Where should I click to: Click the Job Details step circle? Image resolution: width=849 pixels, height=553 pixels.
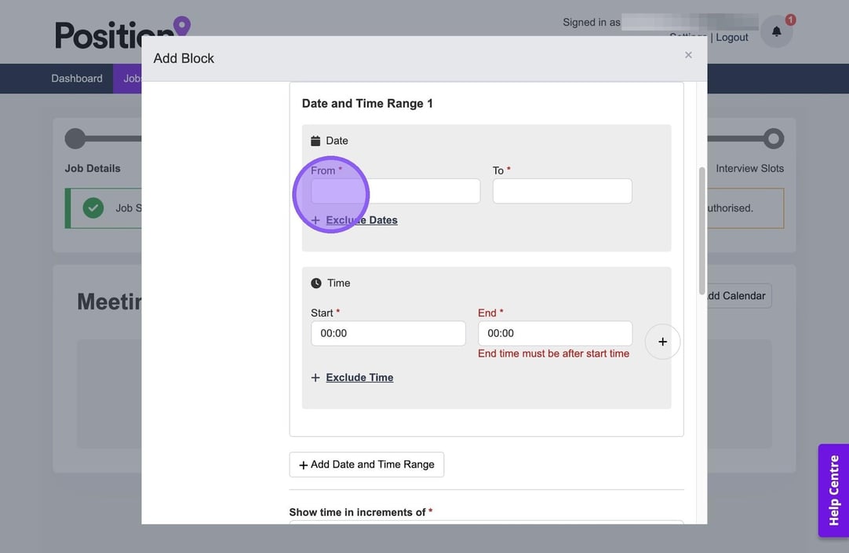(75, 139)
